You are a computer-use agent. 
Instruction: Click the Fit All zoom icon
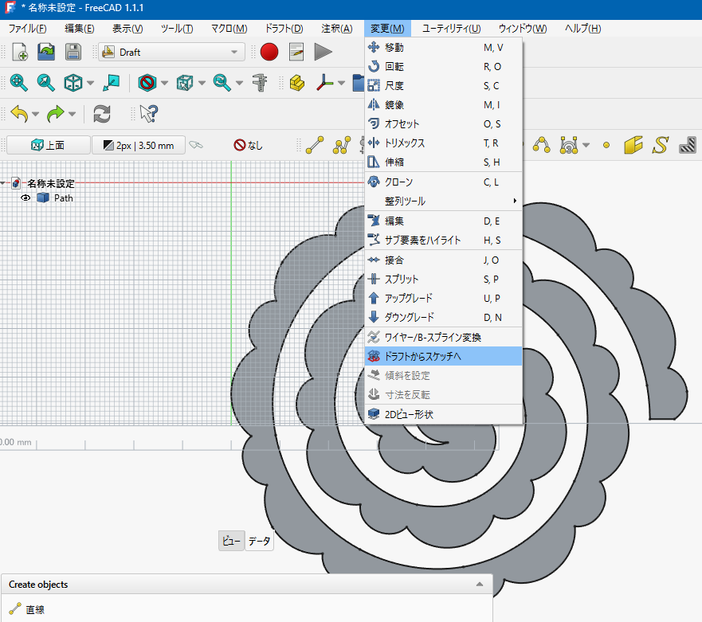19,83
